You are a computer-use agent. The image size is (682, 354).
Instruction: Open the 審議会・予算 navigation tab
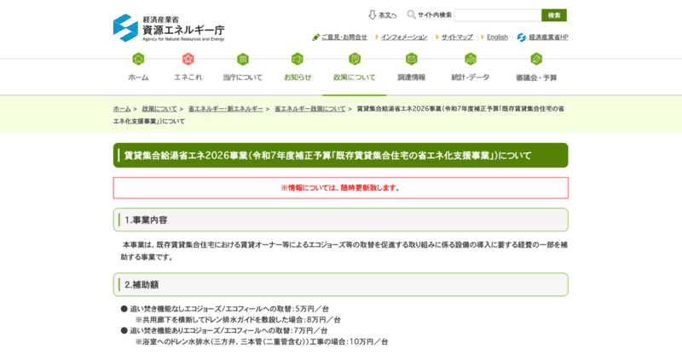coord(536,77)
